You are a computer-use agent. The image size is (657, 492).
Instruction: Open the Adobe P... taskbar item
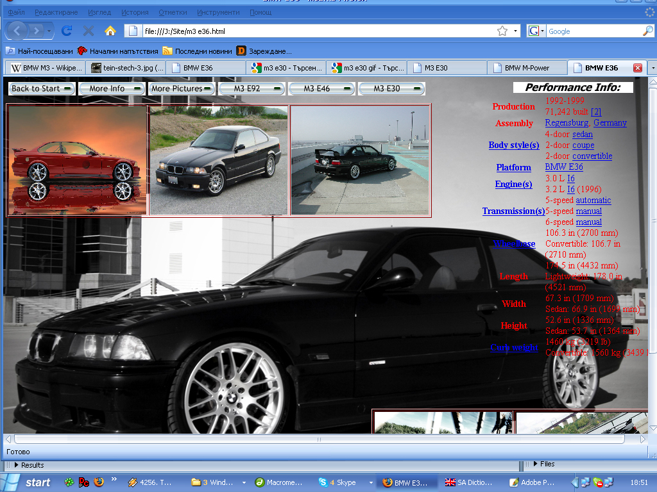coord(533,482)
